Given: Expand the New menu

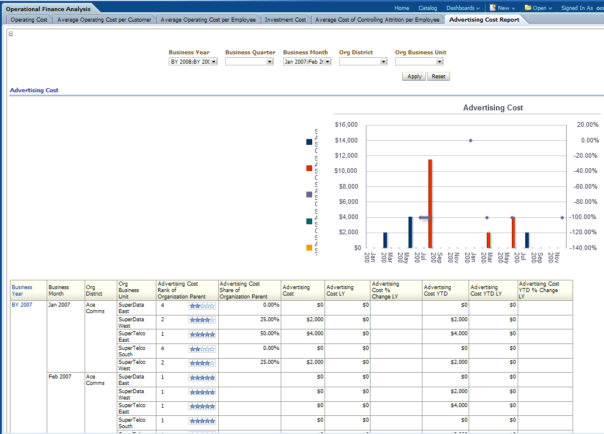Looking at the screenshot, I should point(506,8).
